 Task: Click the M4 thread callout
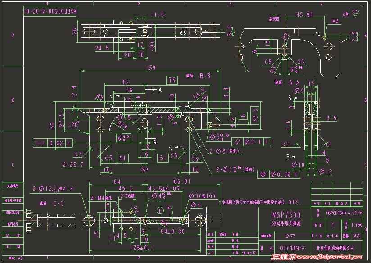point(335,21)
